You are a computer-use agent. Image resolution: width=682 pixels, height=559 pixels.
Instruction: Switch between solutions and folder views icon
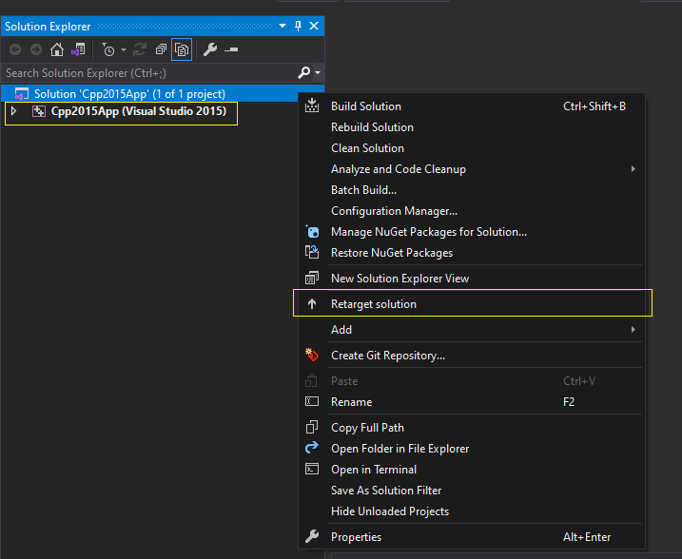[x=78, y=49]
